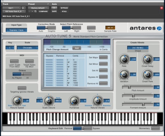The height and width of the screenshot is (136, 165).
Task: Toggle Remove for note C#
Action: click(x=60, y=62)
